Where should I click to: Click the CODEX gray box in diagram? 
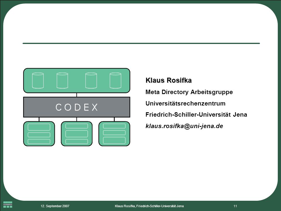point(77,107)
